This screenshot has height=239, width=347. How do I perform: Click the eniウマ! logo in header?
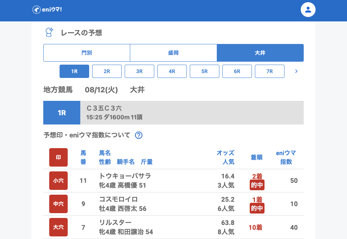47,10
